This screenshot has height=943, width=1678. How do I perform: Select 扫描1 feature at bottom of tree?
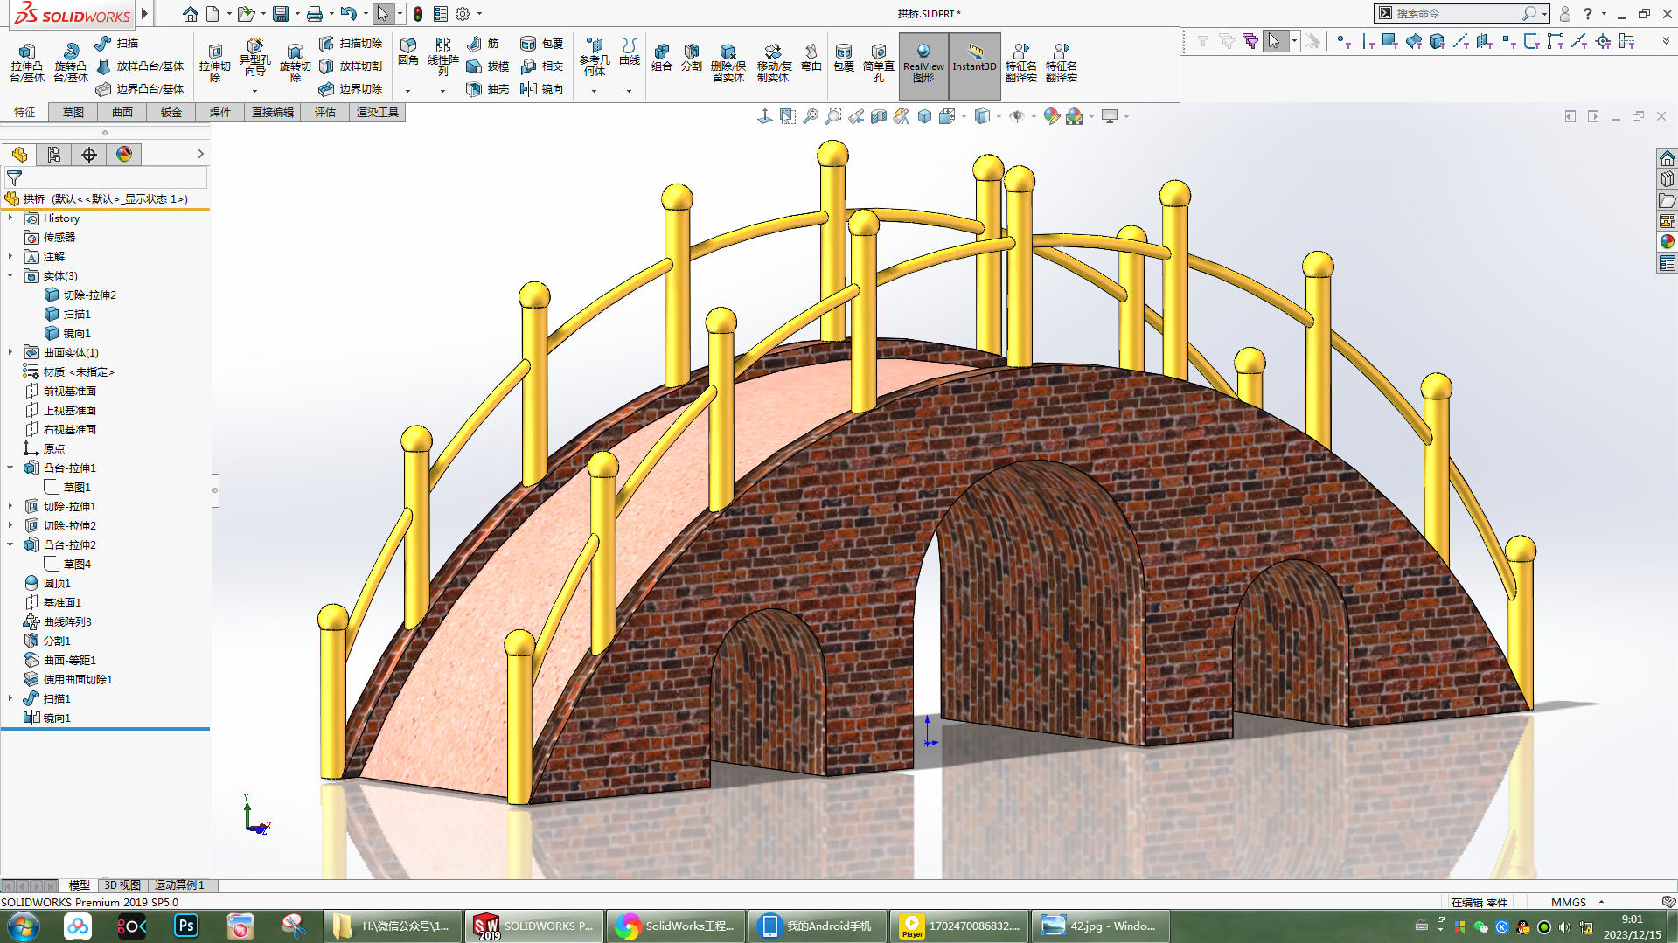[x=57, y=698]
